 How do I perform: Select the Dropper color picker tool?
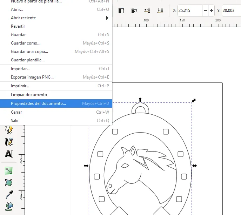[x=8, y=195]
